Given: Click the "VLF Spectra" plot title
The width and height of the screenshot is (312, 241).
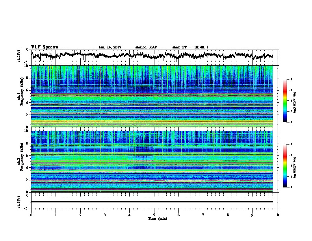Looking at the screenshot, I should click(x=45, y=47).
